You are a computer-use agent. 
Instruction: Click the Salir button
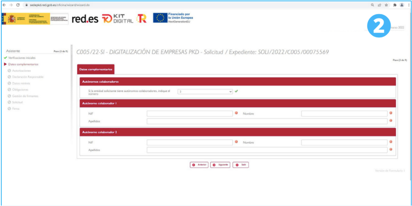click(240, 165)
